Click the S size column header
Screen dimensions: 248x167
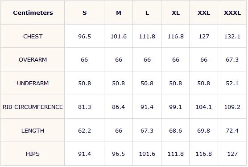coord(84,13)
